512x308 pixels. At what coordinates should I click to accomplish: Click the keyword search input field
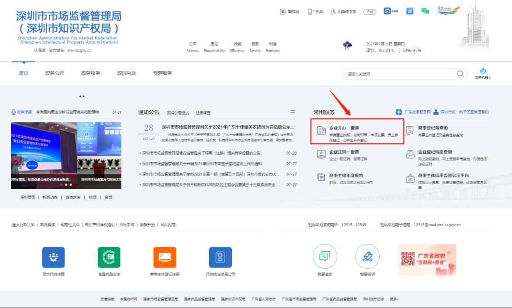pos(398,74)
